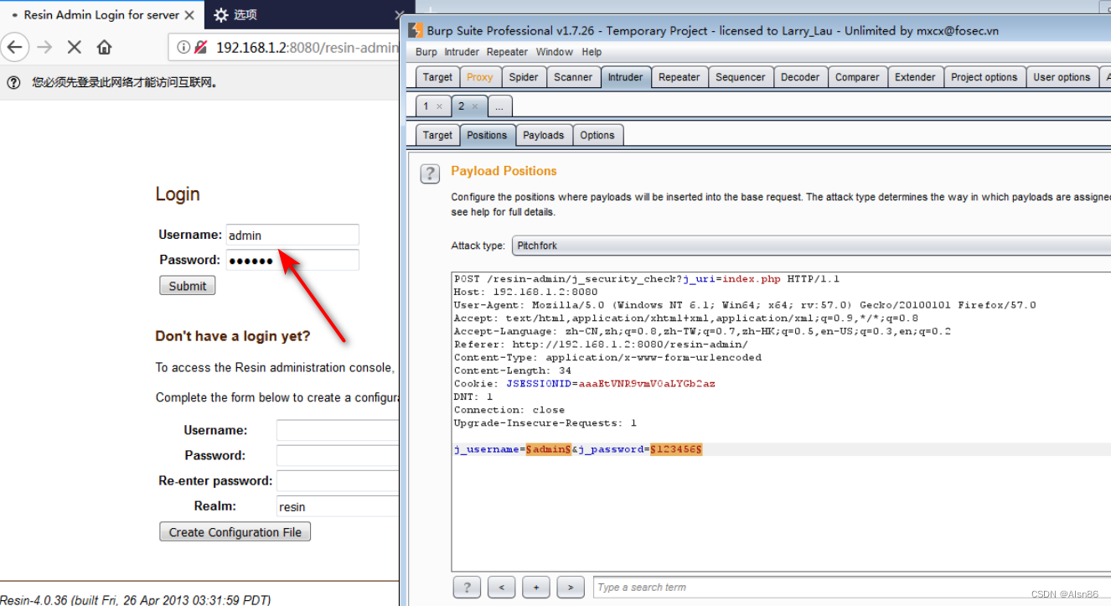Switch to the top-level Target tab
Image resolution: width=1111 pixels, height=606 pixels.
click(437, 77)
